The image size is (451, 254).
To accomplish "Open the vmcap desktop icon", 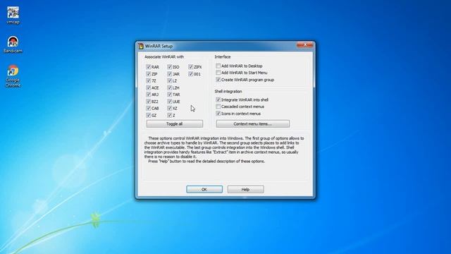I will [13, 15].
